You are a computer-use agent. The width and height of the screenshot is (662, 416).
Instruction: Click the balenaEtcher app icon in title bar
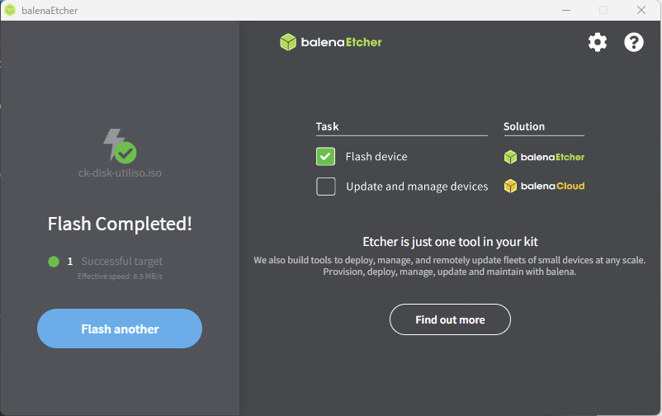[x=10, y=10]
